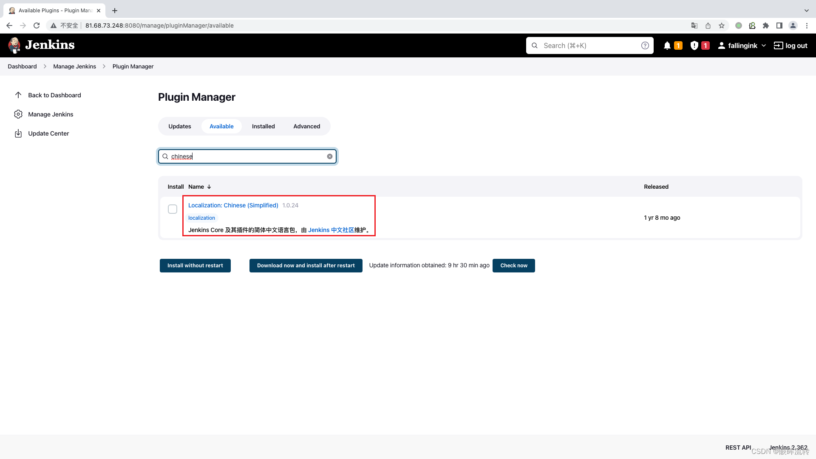Click Manage Jenkins sidebar link text
Screen dimensions: 816x459
pos(51,114)
